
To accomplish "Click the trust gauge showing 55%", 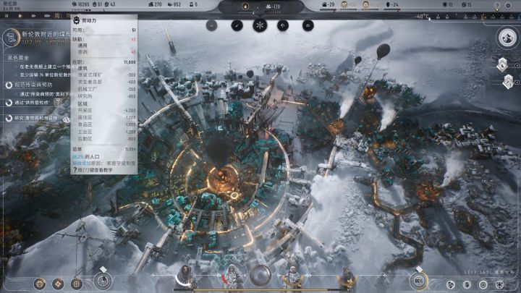I will [x=419, y=281].
